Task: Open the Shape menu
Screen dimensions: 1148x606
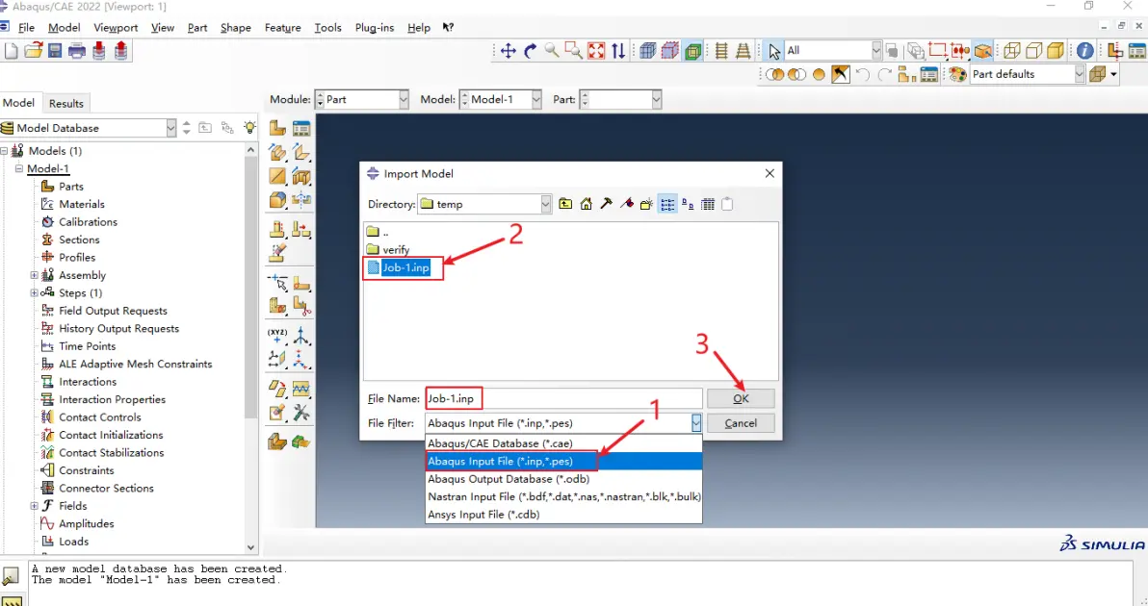Action: (236, 28)
